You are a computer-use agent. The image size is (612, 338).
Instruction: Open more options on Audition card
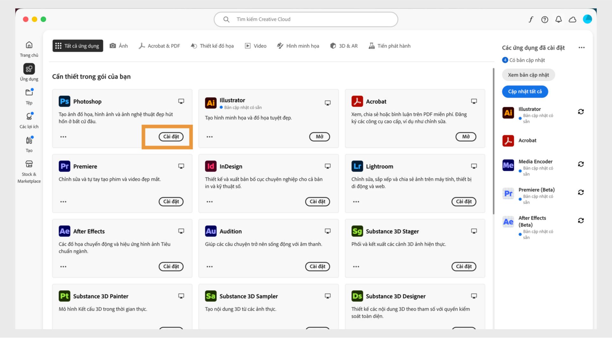tap(209, 267)
